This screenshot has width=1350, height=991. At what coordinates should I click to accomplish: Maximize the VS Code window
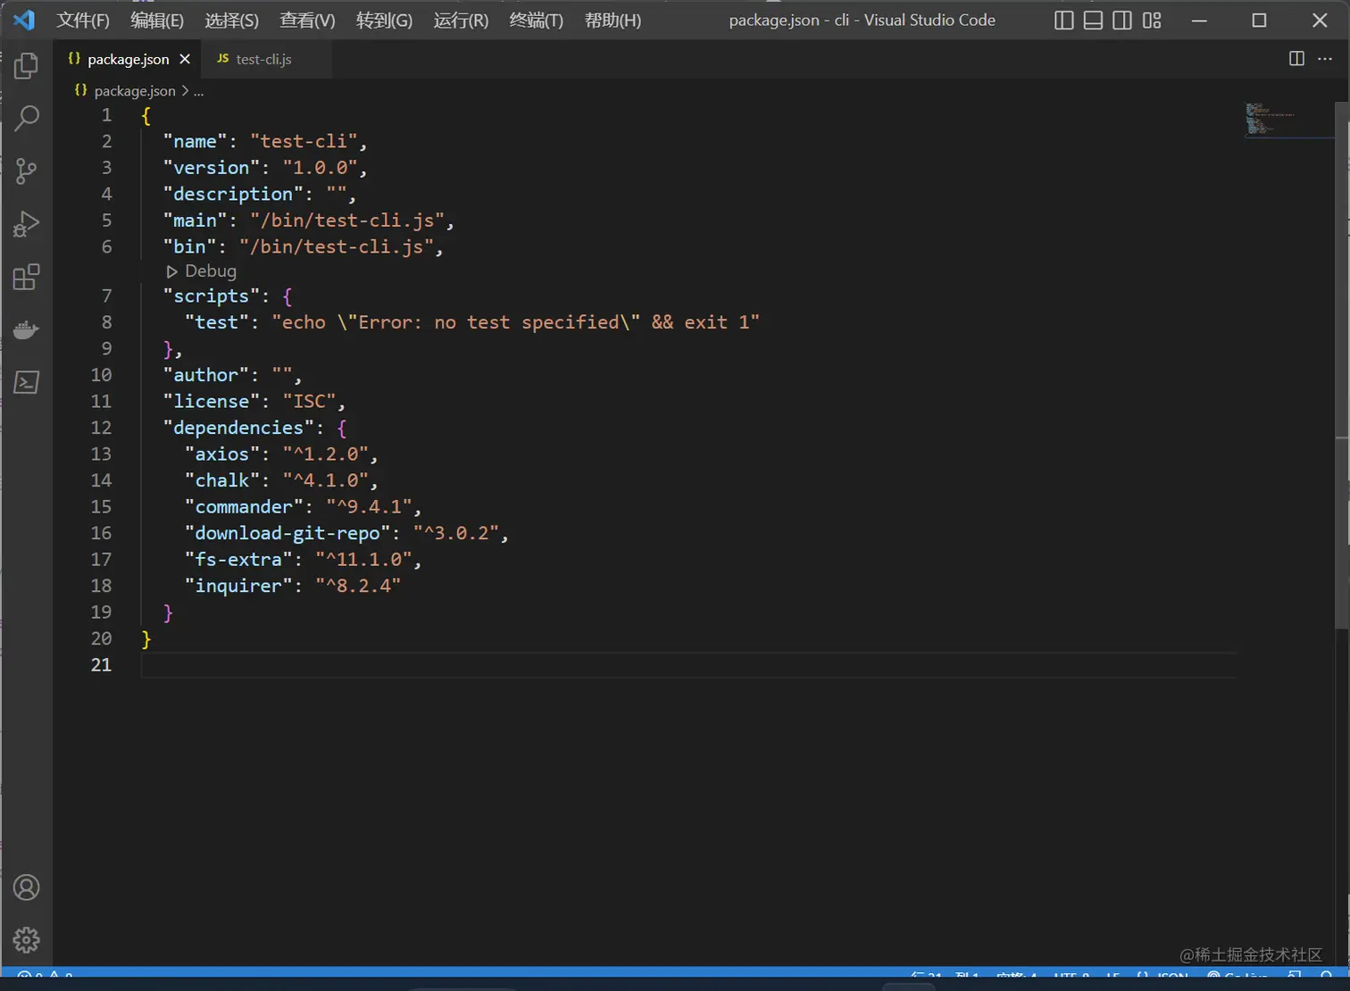(1259, 20)
